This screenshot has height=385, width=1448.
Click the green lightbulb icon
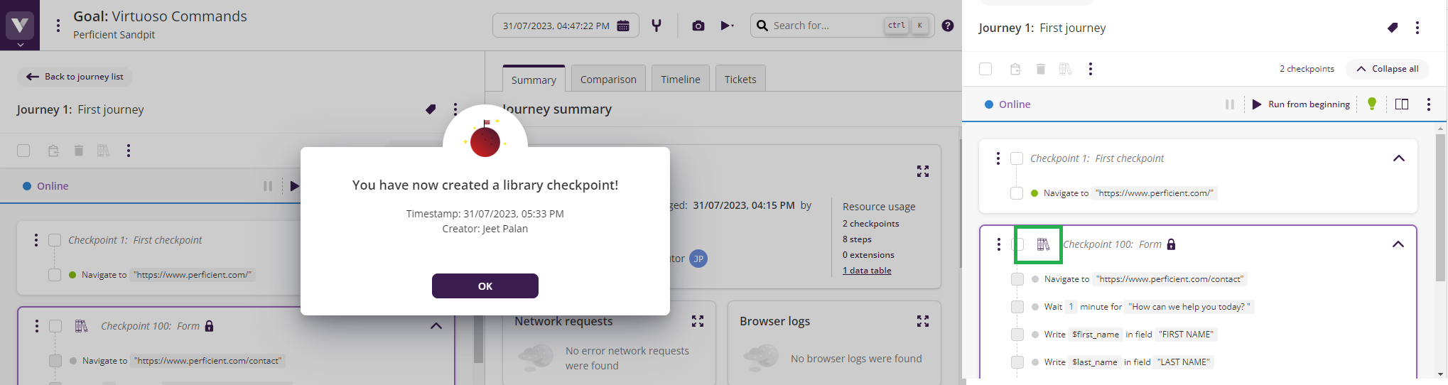tap(1372, 104)
